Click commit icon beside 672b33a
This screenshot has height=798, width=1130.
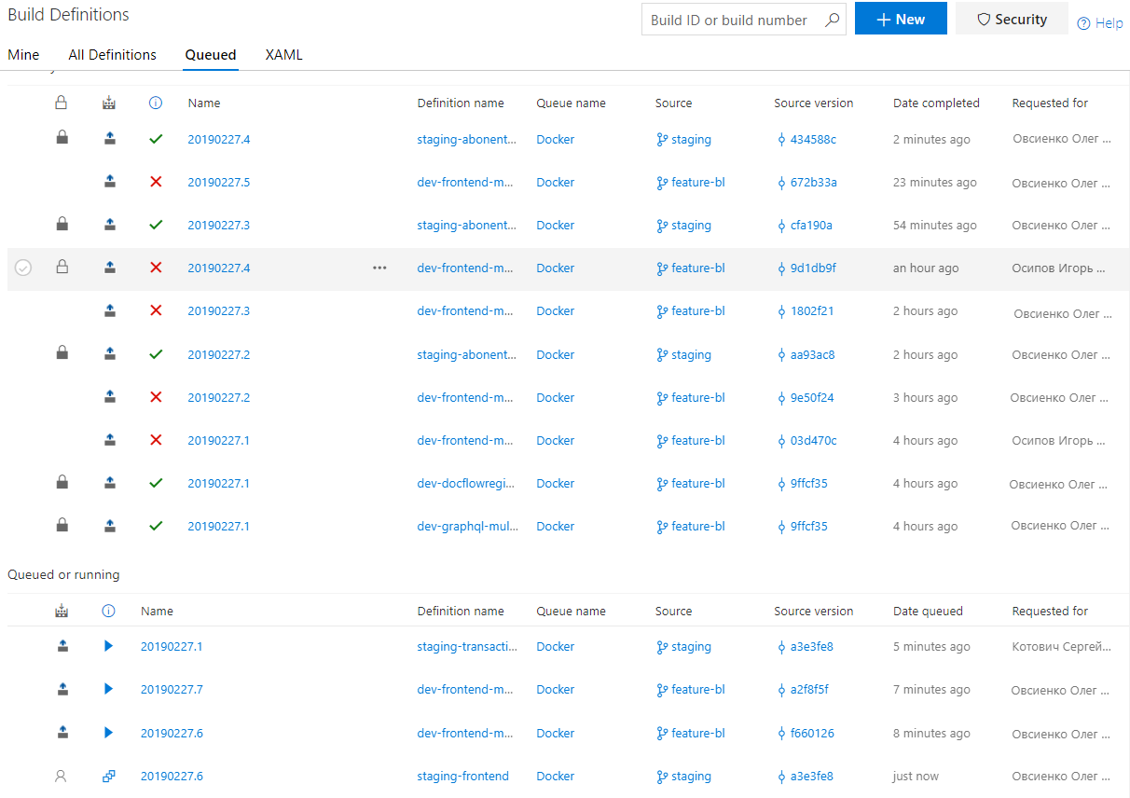[781, 183]
